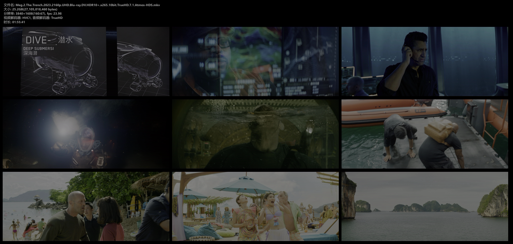Click the submersible wireframe DIVE thumbnail
Image resolution: width=513 pixels, height=244 pixels.
(86, 61)
